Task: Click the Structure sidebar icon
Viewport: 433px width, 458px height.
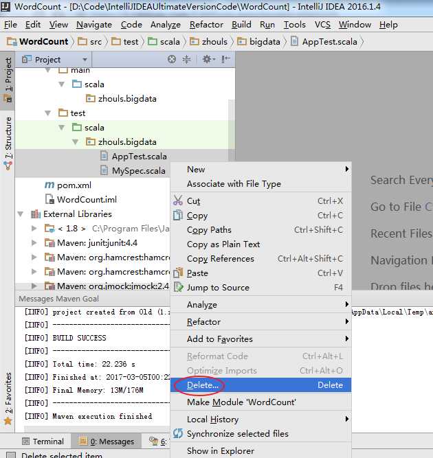Action: tap(8, 166)
